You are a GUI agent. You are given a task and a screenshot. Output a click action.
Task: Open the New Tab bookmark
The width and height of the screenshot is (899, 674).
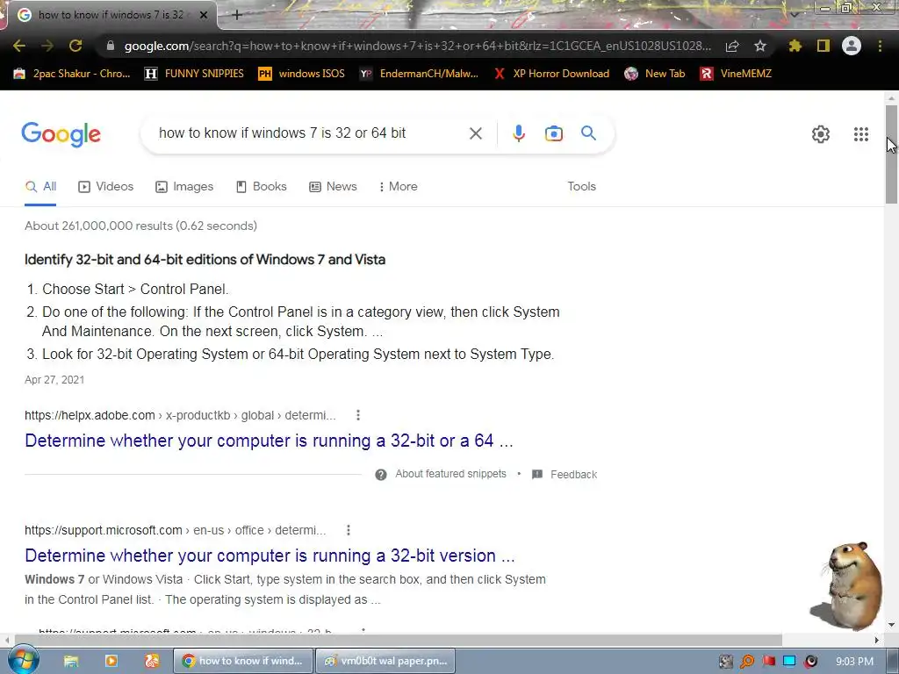(x=655, y=74)
